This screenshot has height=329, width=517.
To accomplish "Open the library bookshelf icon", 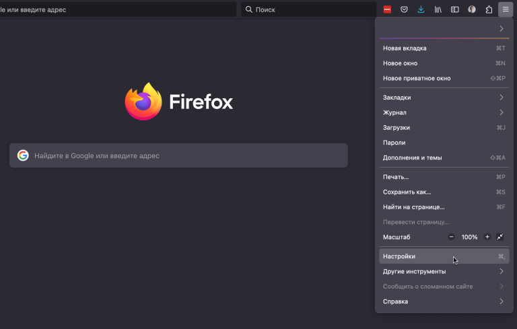I will coord(438,9).
